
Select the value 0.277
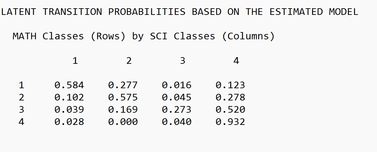[x=123, y=85]
